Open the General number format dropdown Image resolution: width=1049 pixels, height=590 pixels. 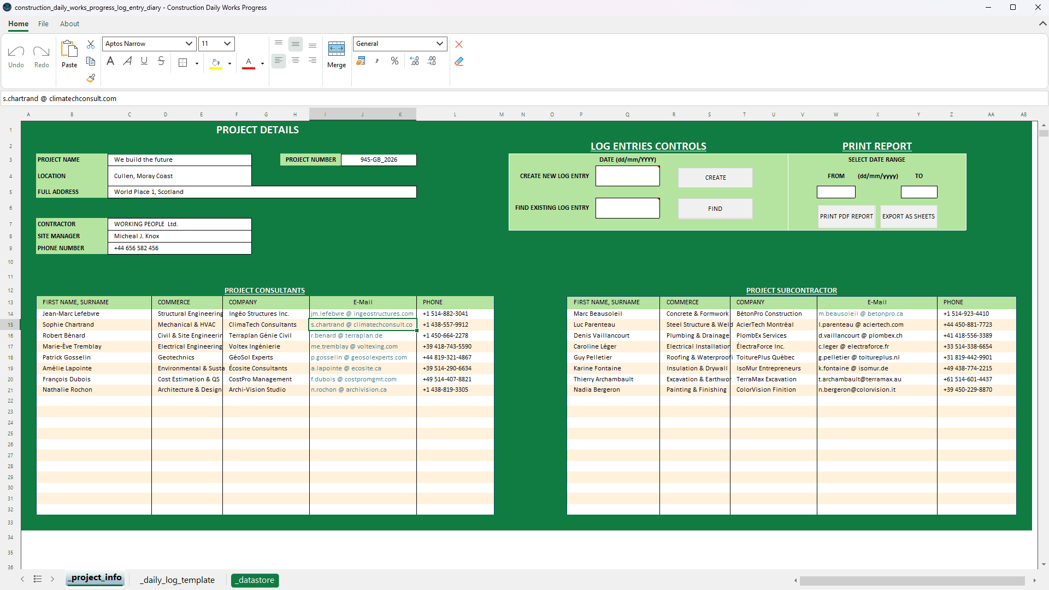[440, 44]
